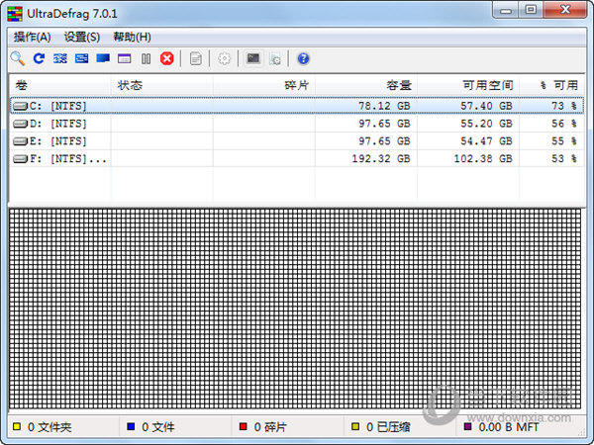Select the F: [NTFS]... volume row
This screenshot has width=594, height=445.
297,159
